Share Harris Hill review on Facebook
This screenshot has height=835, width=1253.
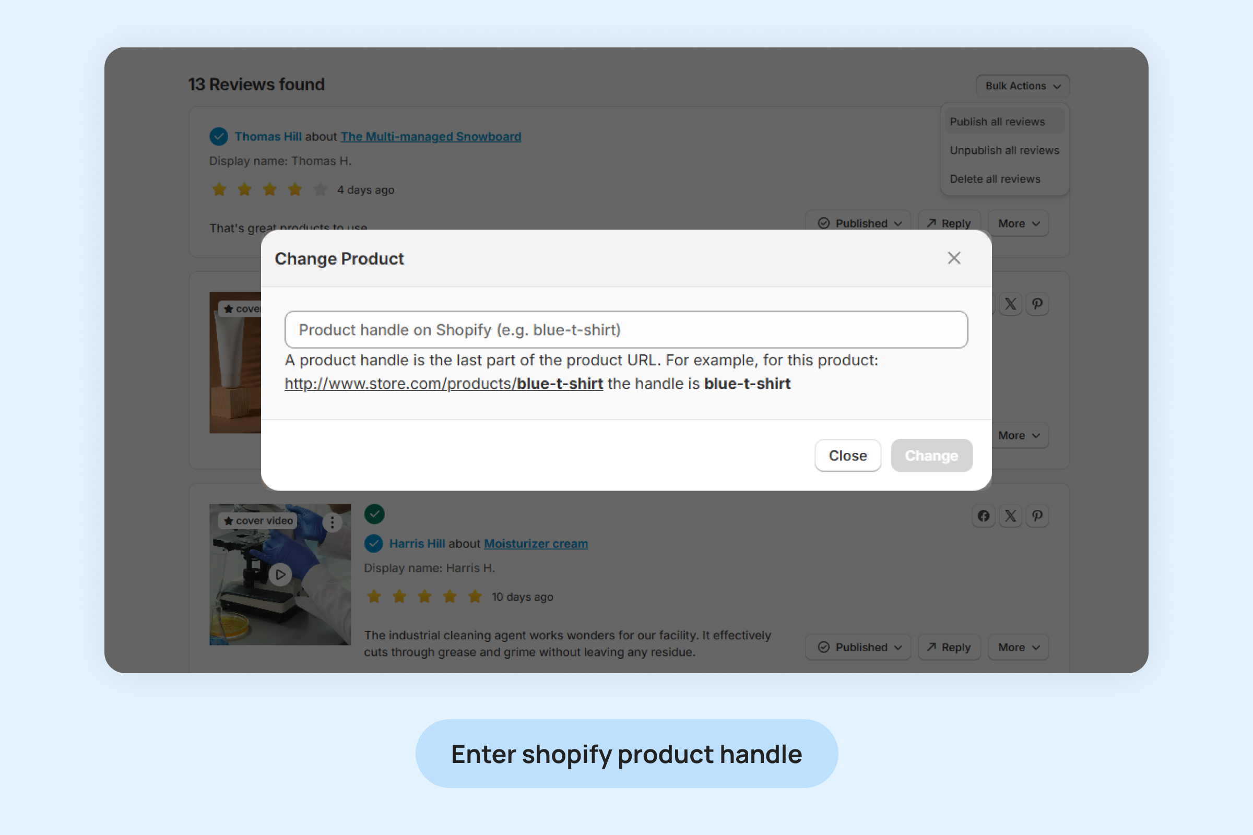click(984, 516)
